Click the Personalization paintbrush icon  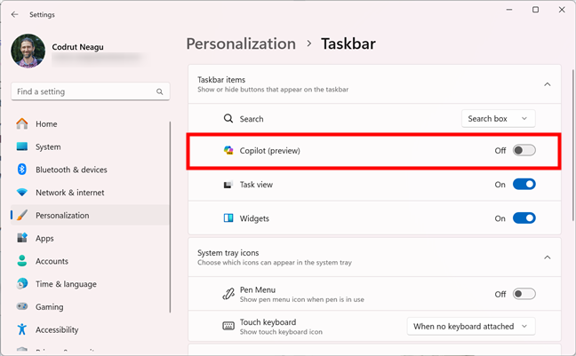pos(22,215)
